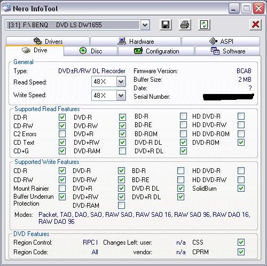This screenshot has height=266, width=267.
Task: Click the red X exit icon in the toolbar
Action: (x=255, y=25)
